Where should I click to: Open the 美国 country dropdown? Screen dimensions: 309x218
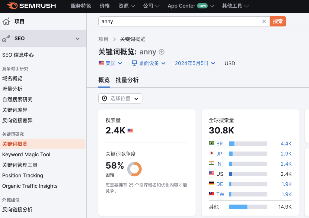coord(111,63)
